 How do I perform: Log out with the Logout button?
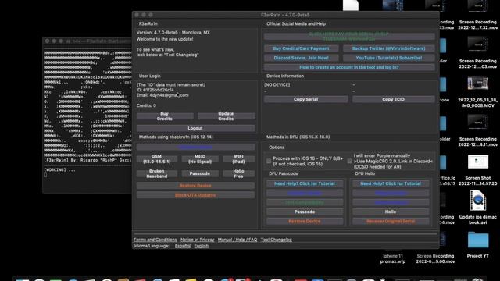[195, 128]
